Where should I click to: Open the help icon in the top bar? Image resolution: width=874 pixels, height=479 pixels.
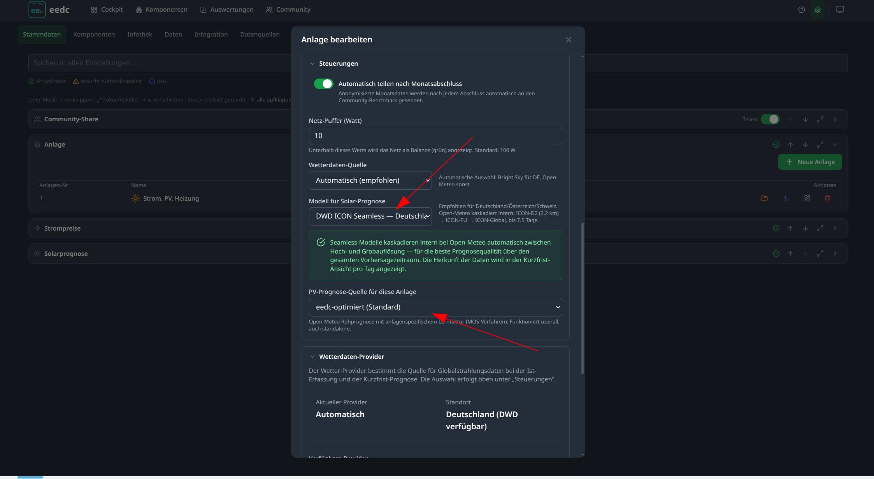[801, 10]
